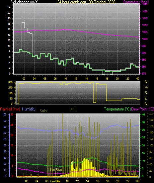Click the 18 value on the windspeed axis
The image size is (154, 183).
click(x=9, y=24)
